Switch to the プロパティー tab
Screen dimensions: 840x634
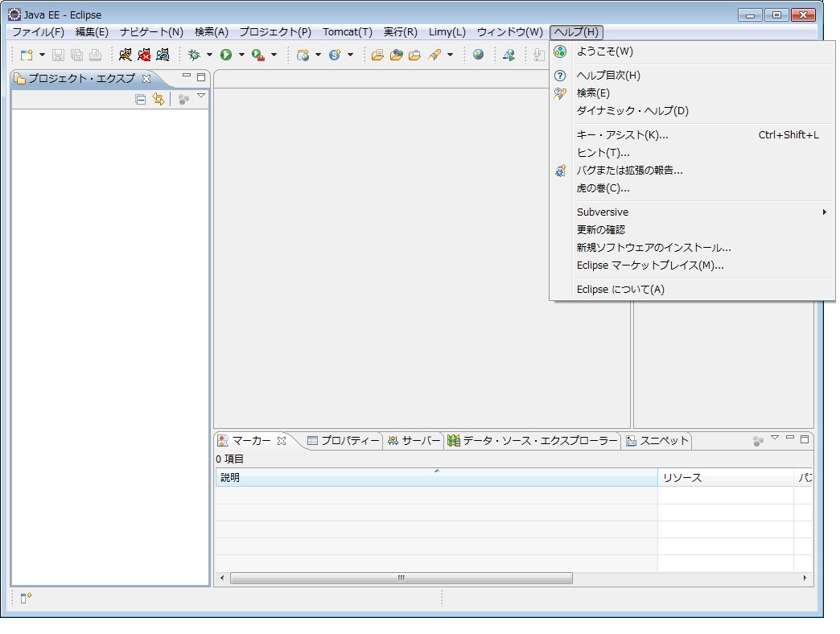(344, 441)
